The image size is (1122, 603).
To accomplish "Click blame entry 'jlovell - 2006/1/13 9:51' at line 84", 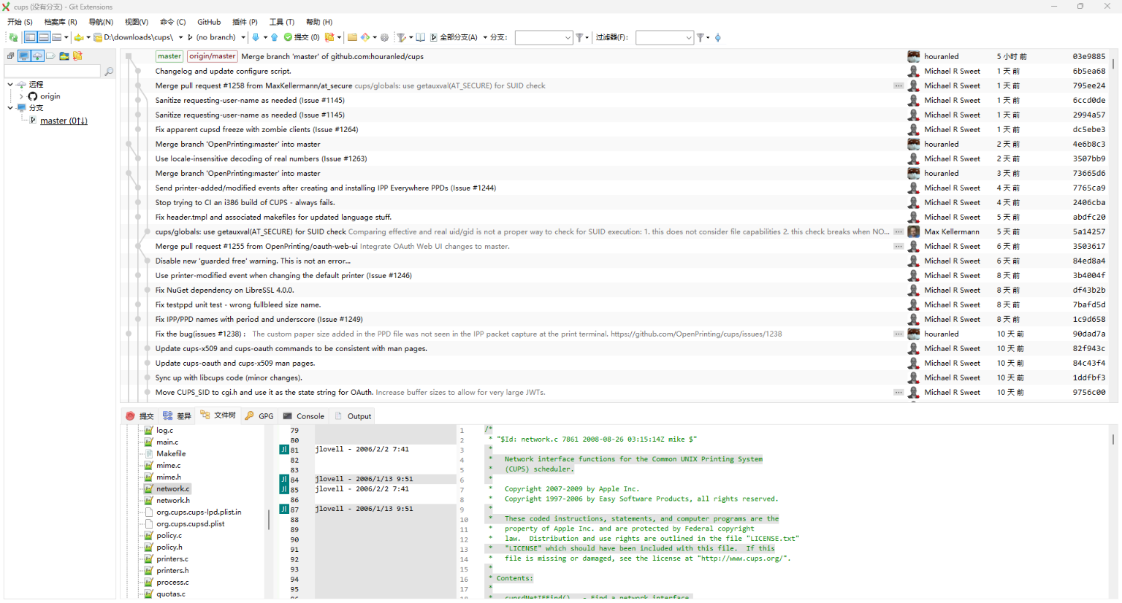I will pyautogui.click(x=364, y=479).
